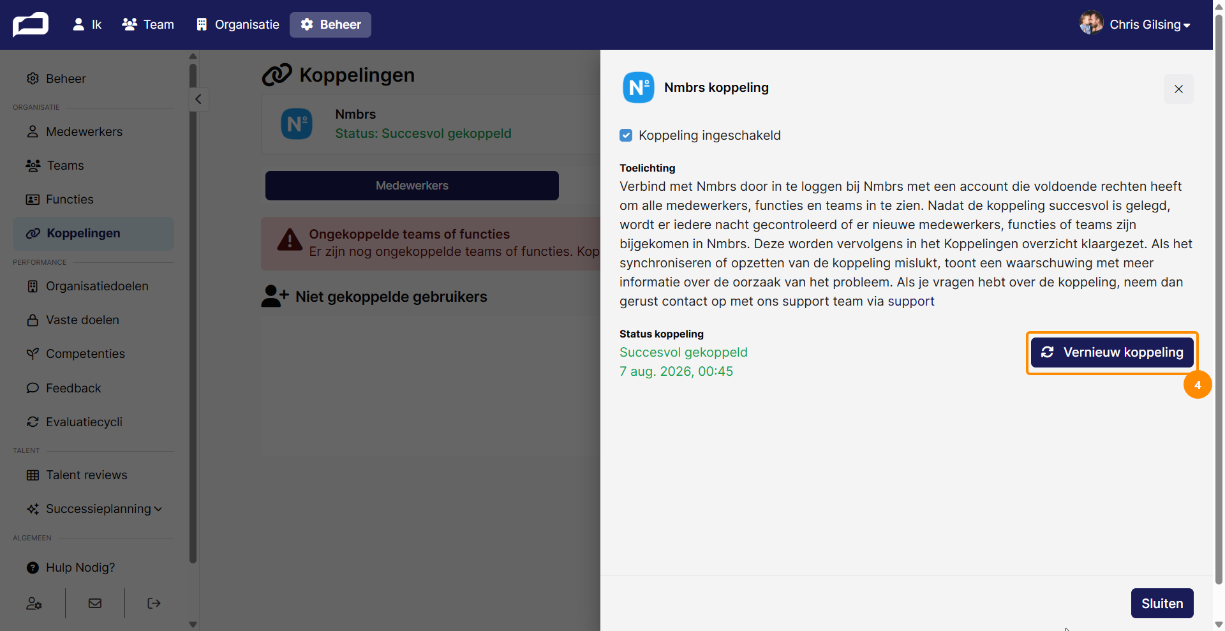Screen dimensions: 1225x631
Task: Click the Team people icon in top bar
Action: (x=130, y=24)
